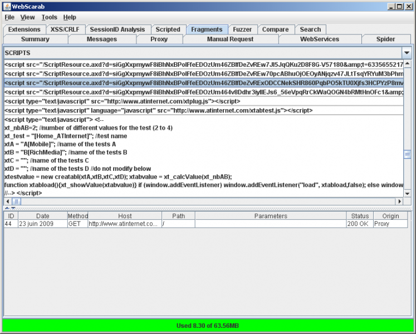Switch to the WebServices tab
Image resolution: width=416 pixels, height=334 pixels.
point(320,40)
